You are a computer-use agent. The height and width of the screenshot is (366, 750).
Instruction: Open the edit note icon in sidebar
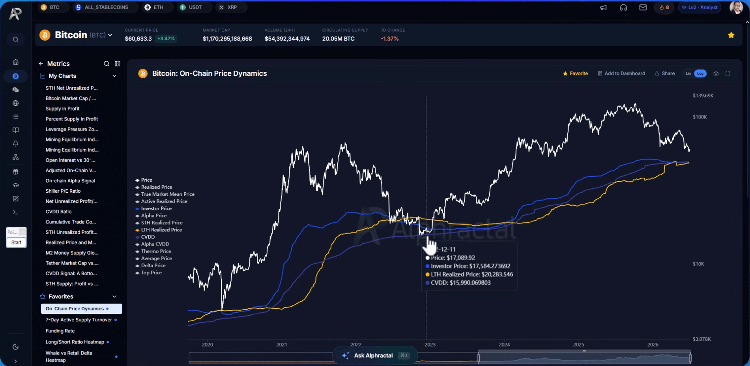(15, 199)
